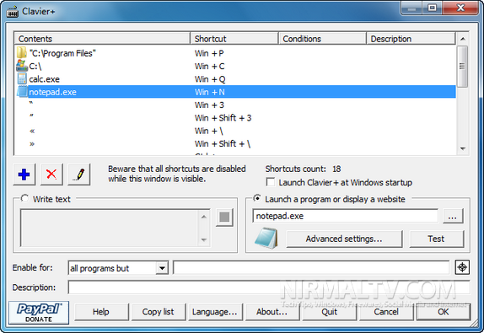Delete the selected shortcut with the red X icon
This screenshot has height=333, width=484.
tap(51, 175)
